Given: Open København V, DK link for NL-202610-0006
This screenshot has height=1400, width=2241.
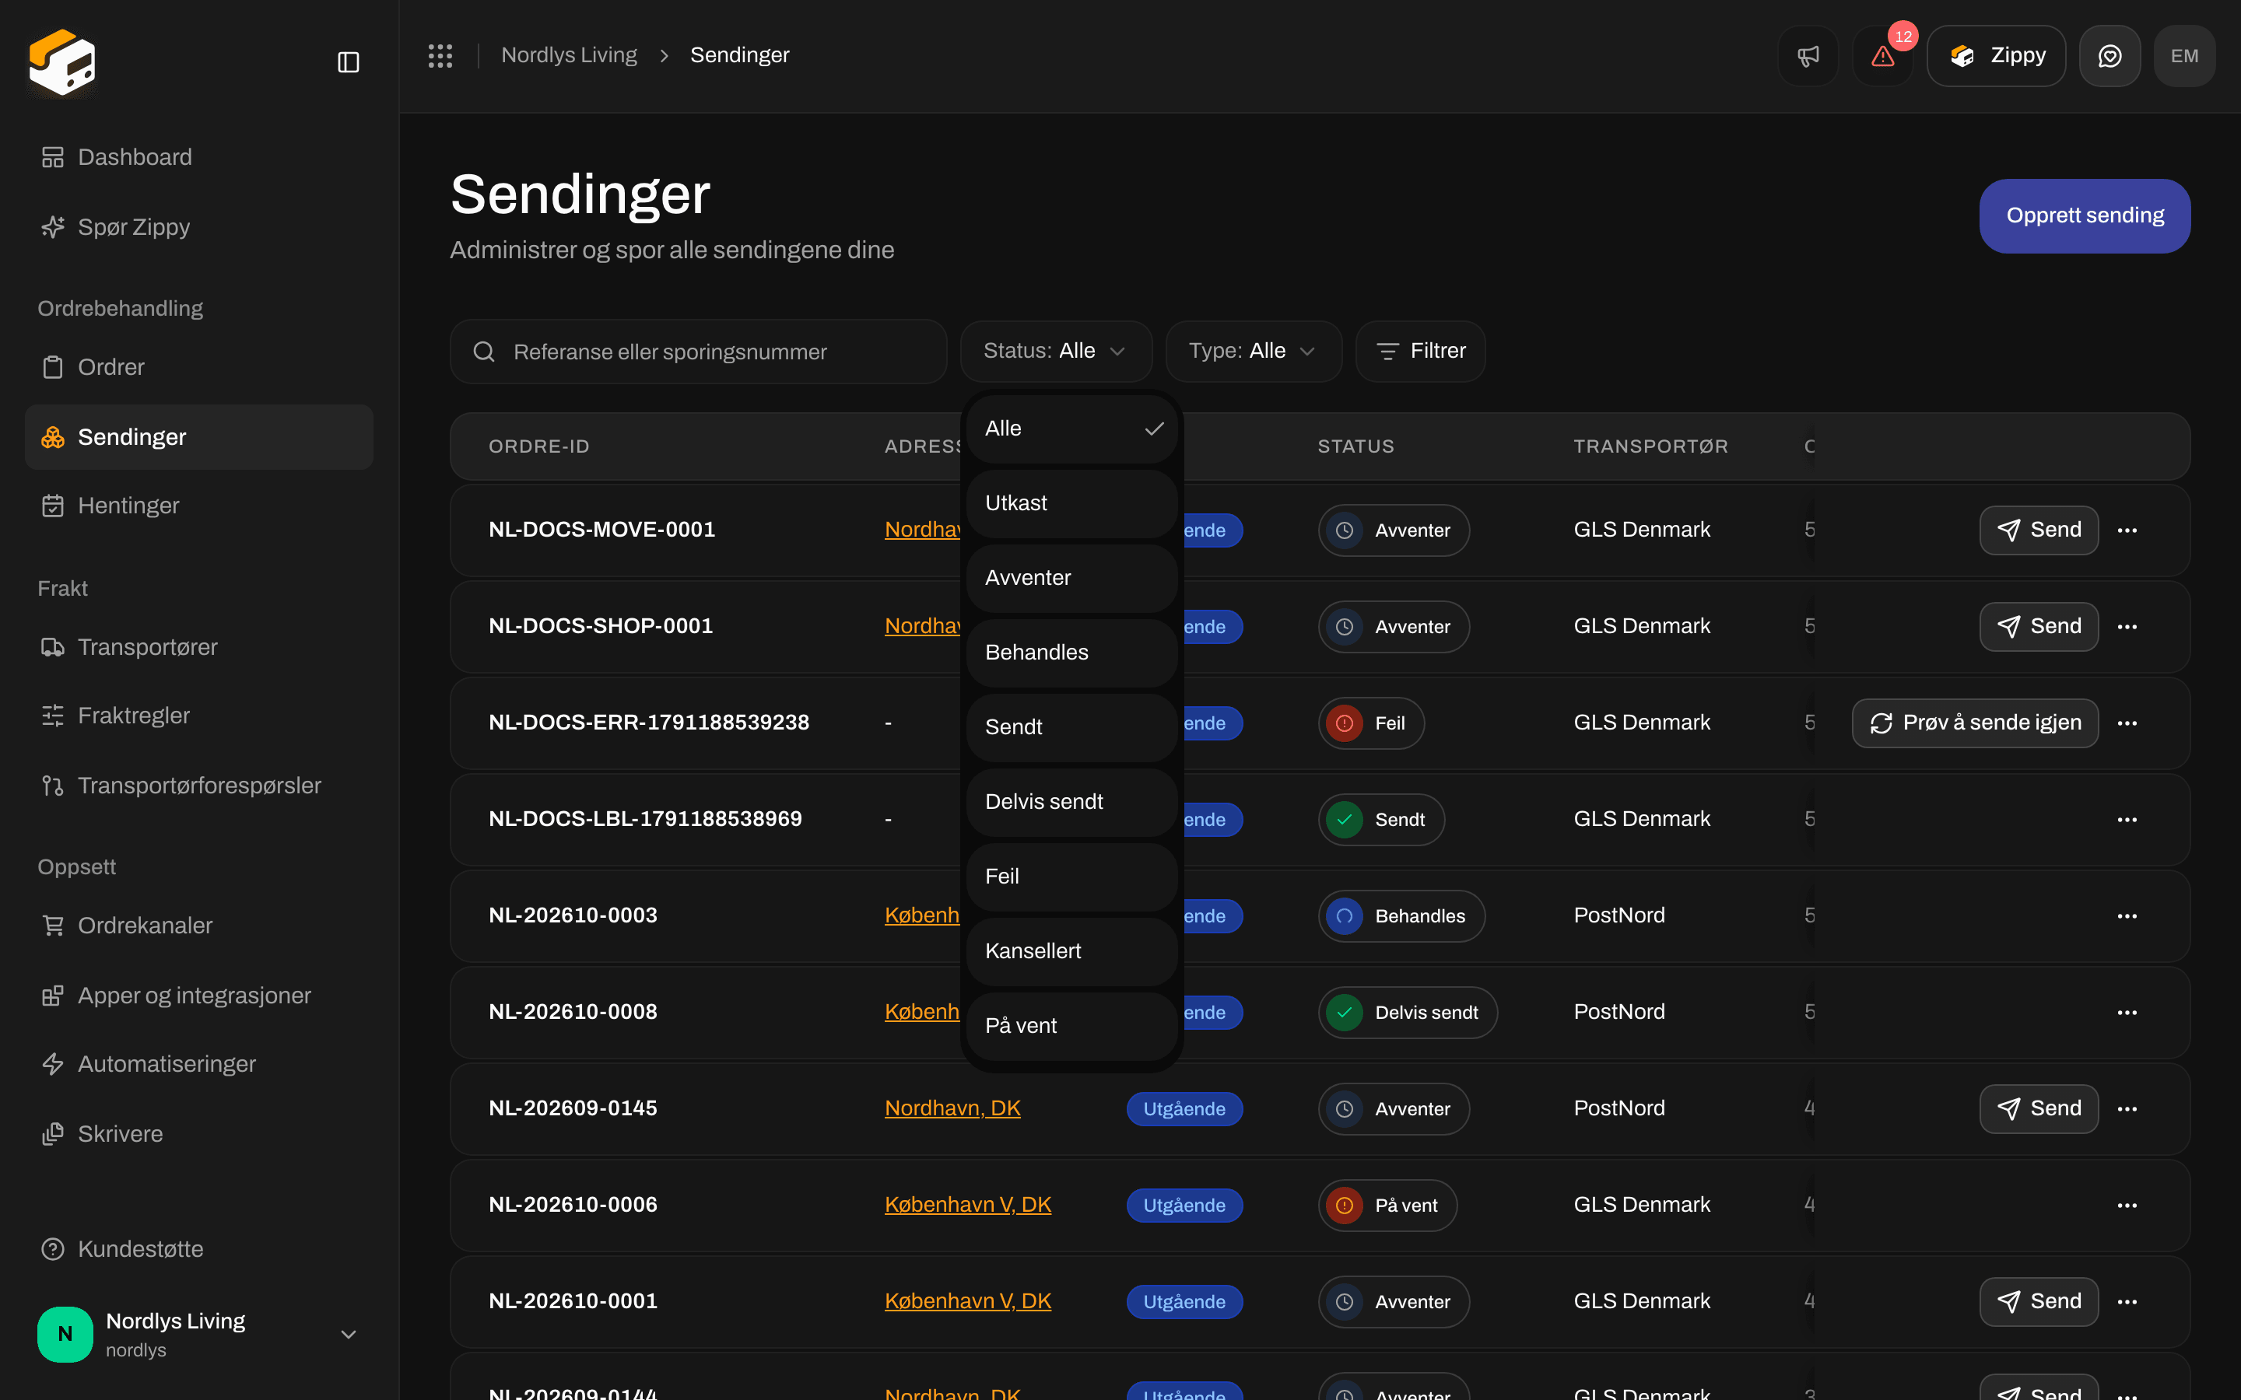Looking at the screenshot, I should pyautogui.click(x=968, y=1205).
